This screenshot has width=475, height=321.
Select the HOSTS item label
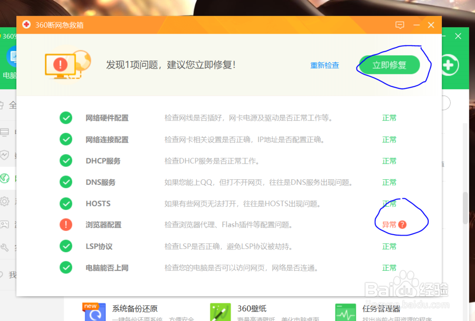click(x=98, y=204)
